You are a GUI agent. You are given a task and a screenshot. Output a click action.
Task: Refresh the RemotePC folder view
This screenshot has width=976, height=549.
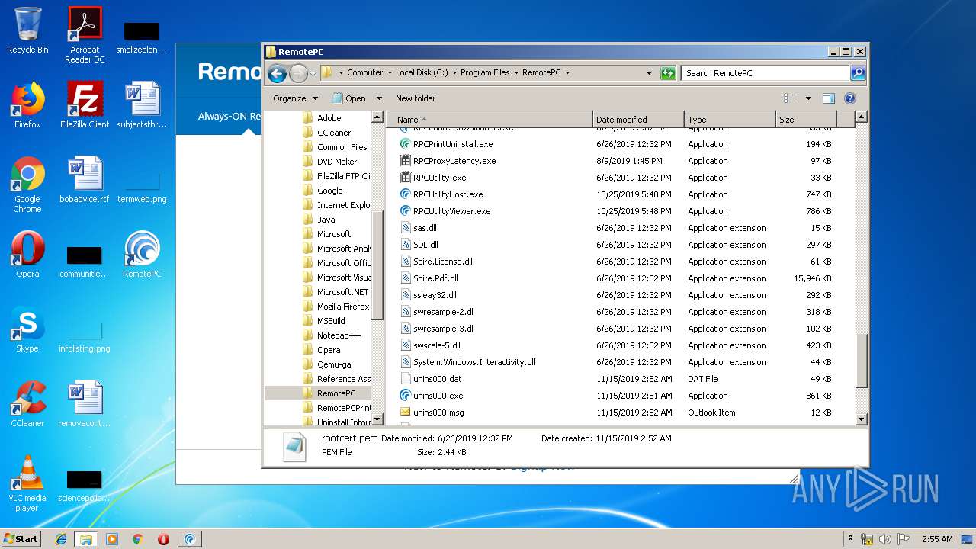[668, 73]
